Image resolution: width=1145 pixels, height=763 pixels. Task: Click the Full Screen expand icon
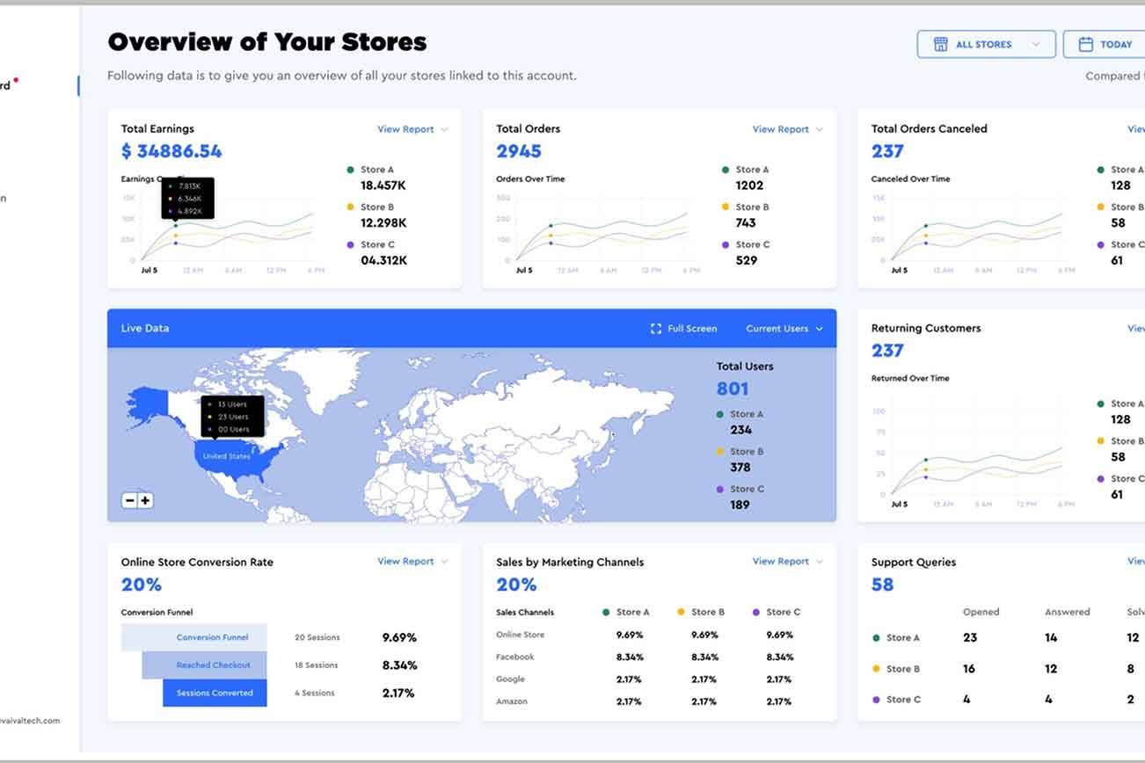(655, 329)
